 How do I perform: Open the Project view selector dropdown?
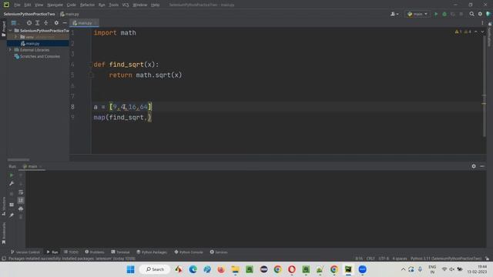coord(15,23)
